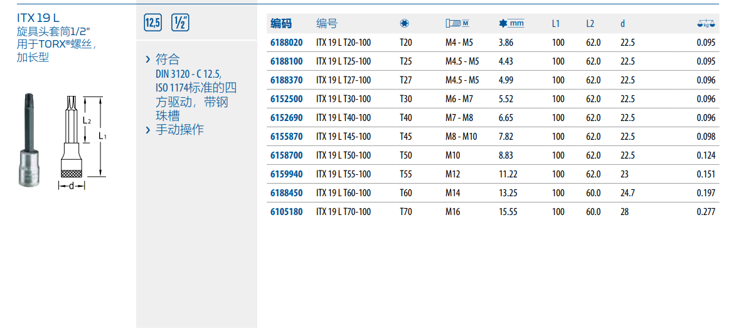Click the 编码 column header
This screenshot has height=331, width=736.
pyautogui.click(x=281, y=24)
